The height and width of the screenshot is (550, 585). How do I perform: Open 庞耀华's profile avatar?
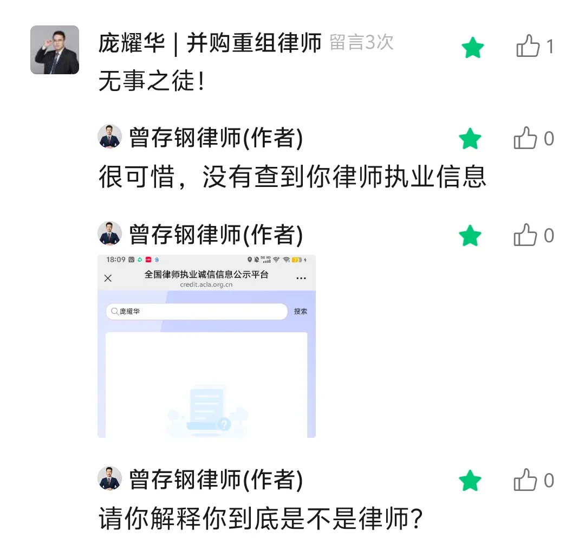click(55, 50)
